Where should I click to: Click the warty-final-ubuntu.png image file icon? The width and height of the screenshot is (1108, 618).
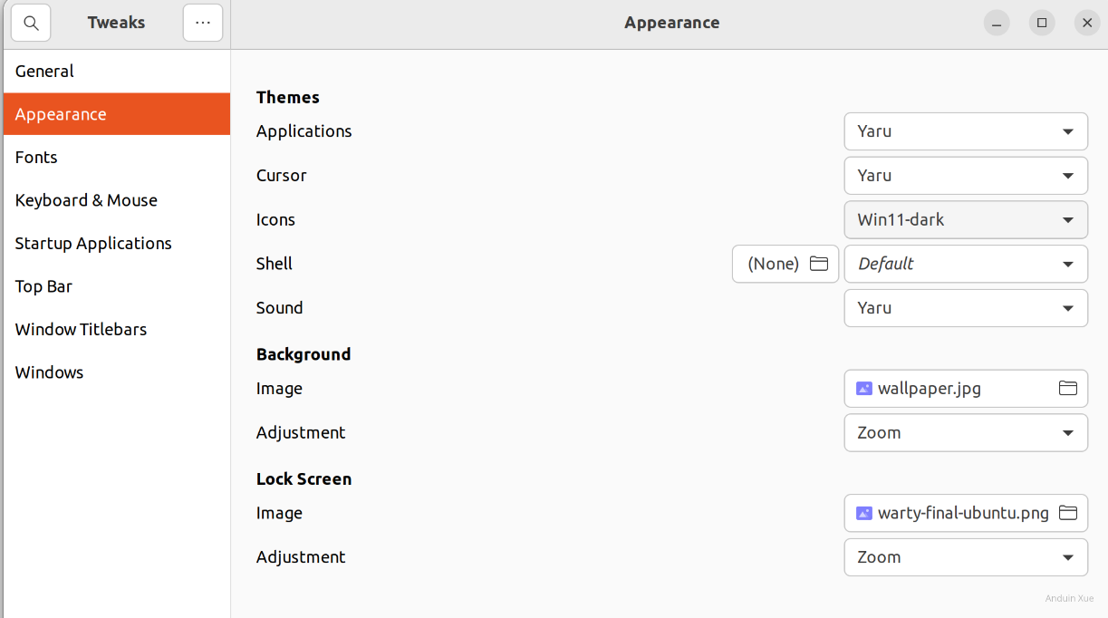pyautogui.click(x=864, y=513)
